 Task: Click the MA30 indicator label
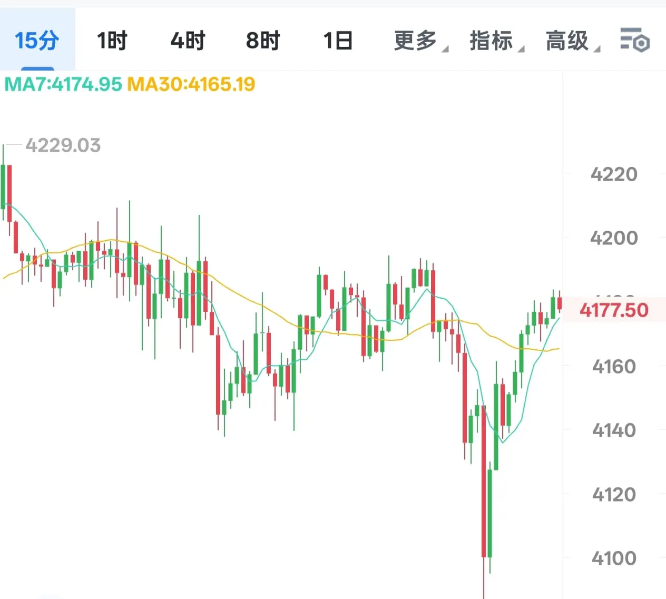click(x=191, y=84)
